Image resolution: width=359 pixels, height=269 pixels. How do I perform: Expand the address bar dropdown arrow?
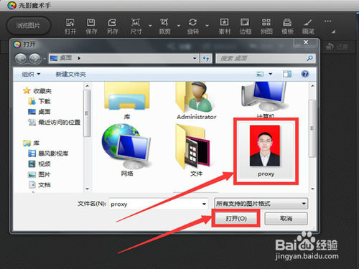[195, 58]
